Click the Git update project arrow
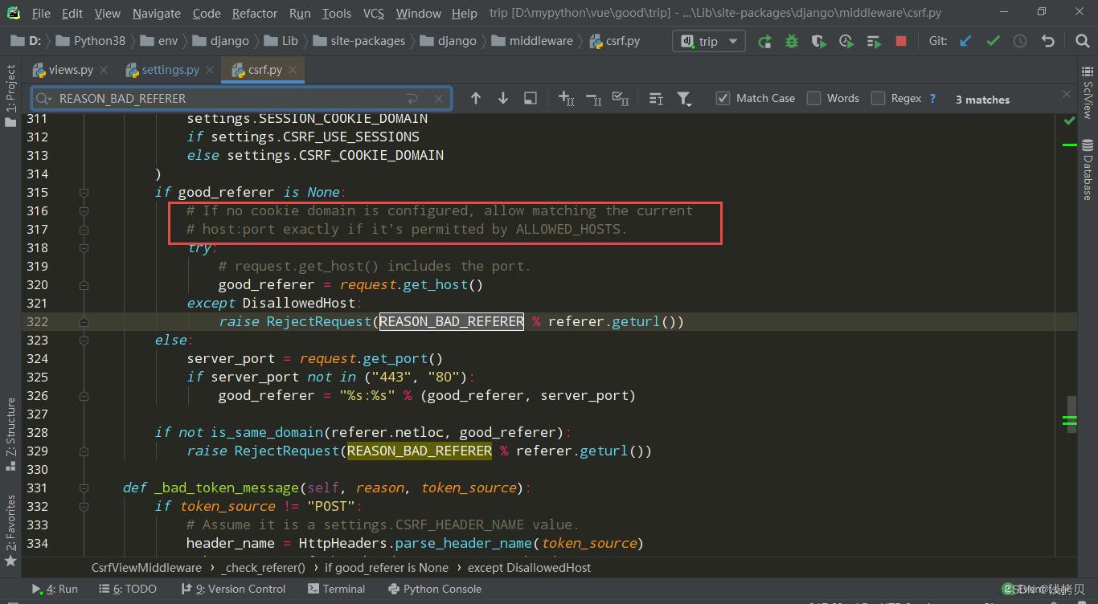Screen dimensions: 1098x604 965,41
